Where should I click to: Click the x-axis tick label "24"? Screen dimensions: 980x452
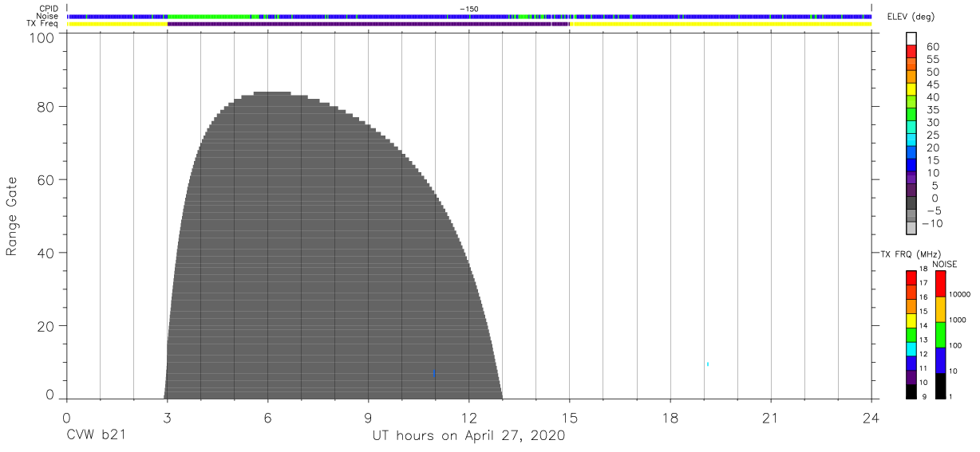(871, 418)
